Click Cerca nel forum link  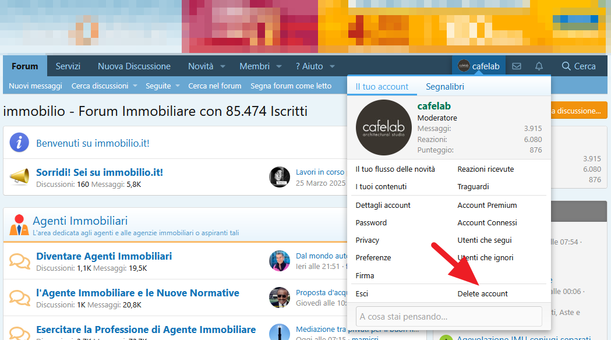215,86
